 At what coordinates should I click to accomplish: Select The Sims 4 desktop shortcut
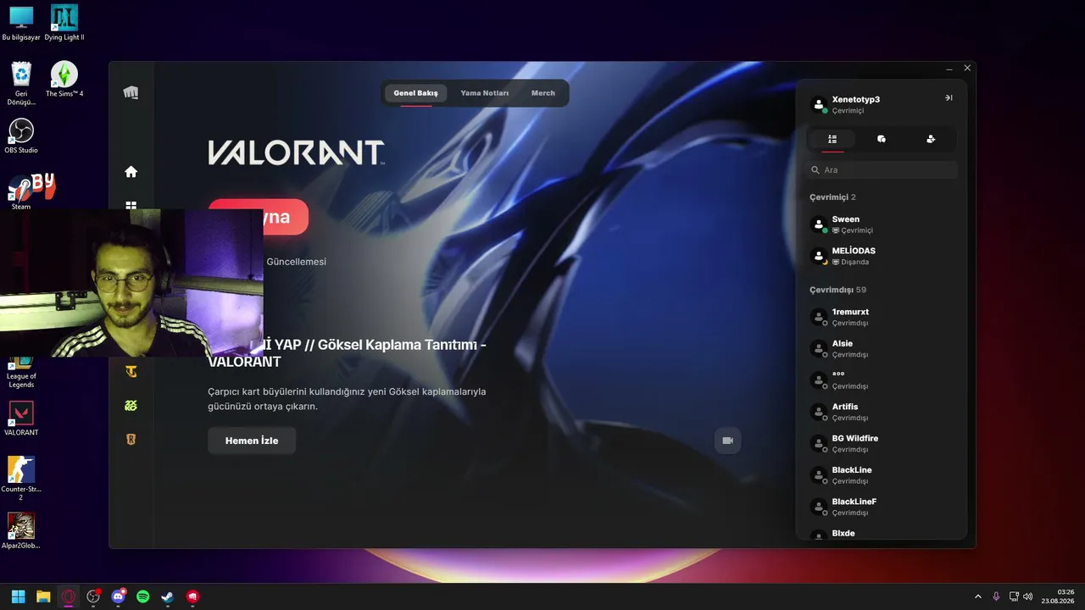coord(64,80)
